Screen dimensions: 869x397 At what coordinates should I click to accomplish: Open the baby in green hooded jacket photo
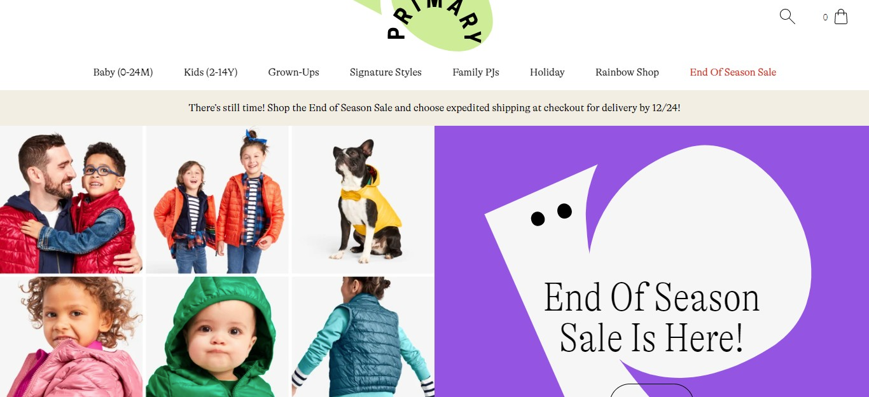coord(217,337)
